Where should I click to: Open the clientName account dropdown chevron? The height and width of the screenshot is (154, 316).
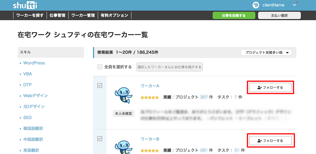294,5
